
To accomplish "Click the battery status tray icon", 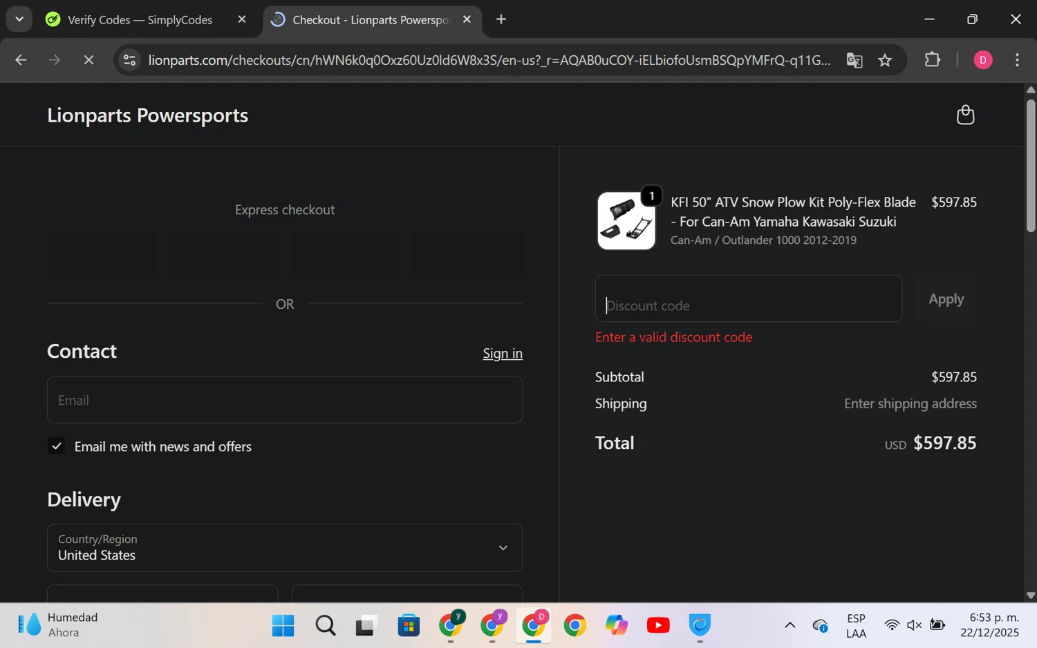I will [937, 625].
